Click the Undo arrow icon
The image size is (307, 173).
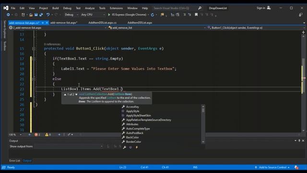point(48,15)
